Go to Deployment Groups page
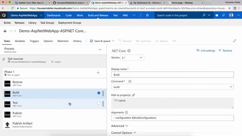This screenshot has width=242, height=136. pos(70,23)
